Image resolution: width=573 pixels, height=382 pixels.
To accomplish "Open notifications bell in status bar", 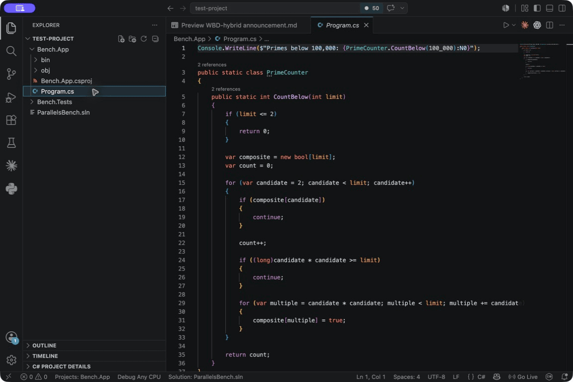I will pos(565,377).
